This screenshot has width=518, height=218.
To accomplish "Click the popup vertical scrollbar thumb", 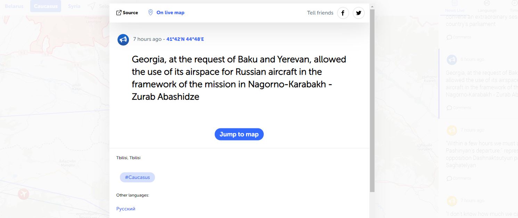I will coord(372,100).
